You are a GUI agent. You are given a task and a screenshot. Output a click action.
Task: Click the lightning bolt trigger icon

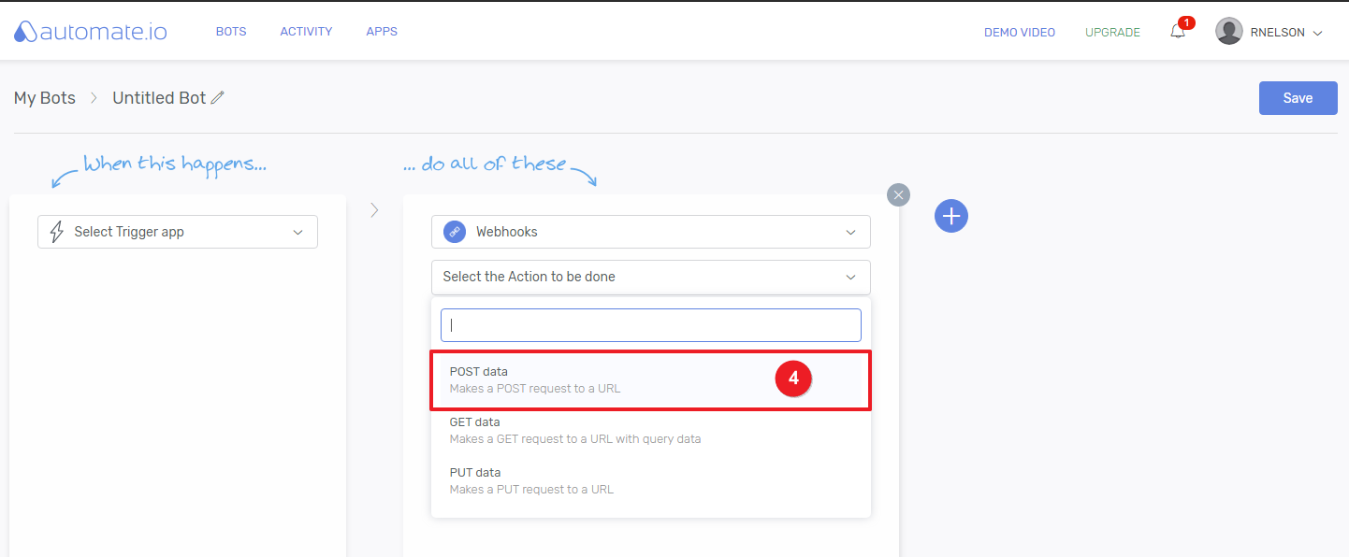click(56, 232)
